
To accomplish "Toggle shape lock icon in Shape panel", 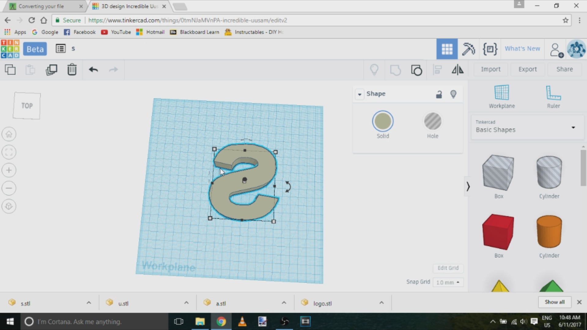I will 439,94.
